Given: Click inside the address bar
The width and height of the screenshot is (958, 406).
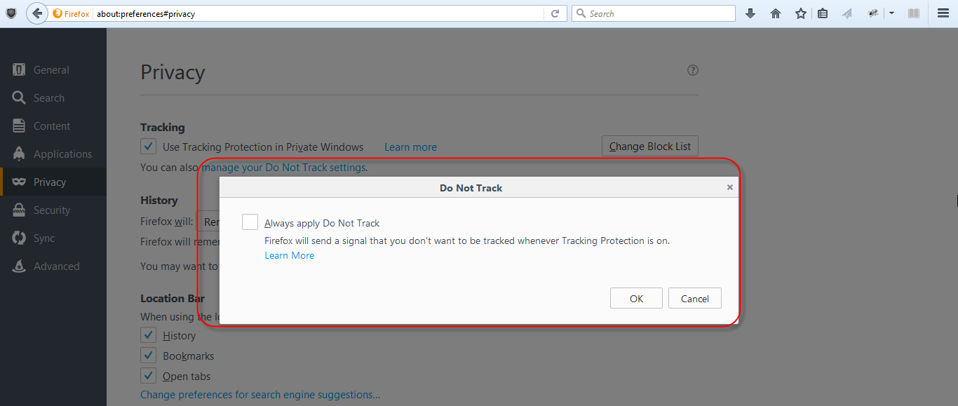Looking at the screenshot, I should tap(316, 13).
